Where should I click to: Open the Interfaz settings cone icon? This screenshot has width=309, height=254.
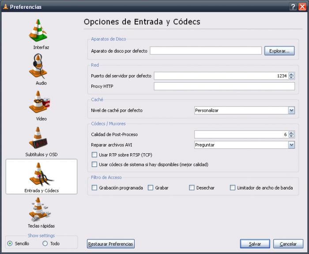[38, 30]
